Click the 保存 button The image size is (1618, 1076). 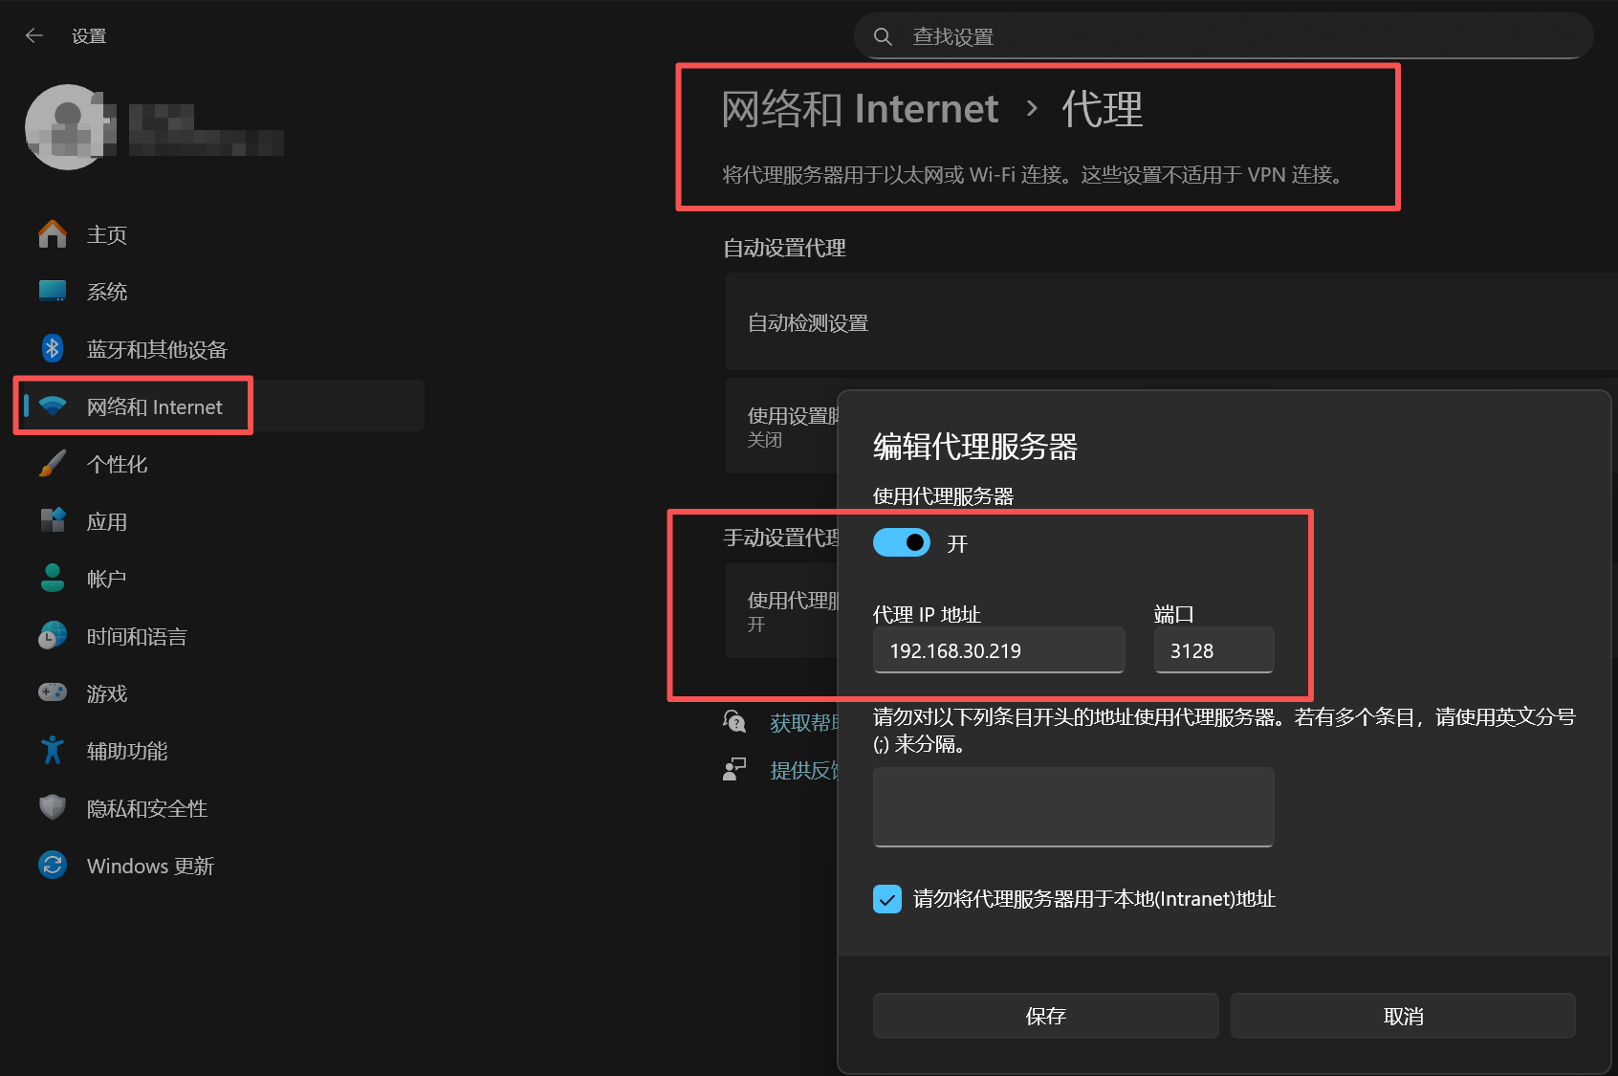(x=1045, y=1016)
